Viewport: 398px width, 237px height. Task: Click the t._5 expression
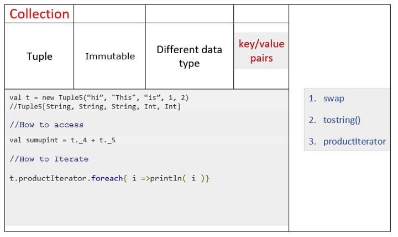pos(107,140)
